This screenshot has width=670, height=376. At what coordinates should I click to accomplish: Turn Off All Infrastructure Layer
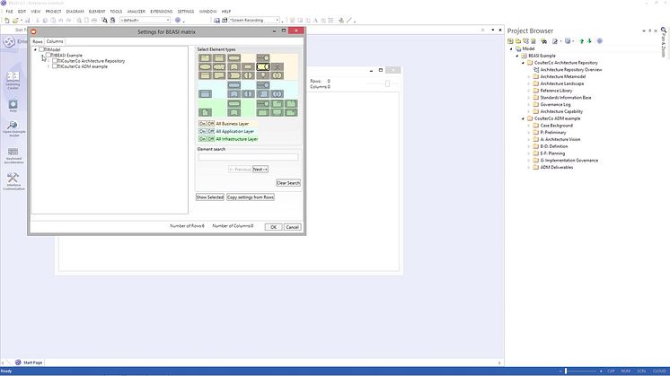[211, 139]
